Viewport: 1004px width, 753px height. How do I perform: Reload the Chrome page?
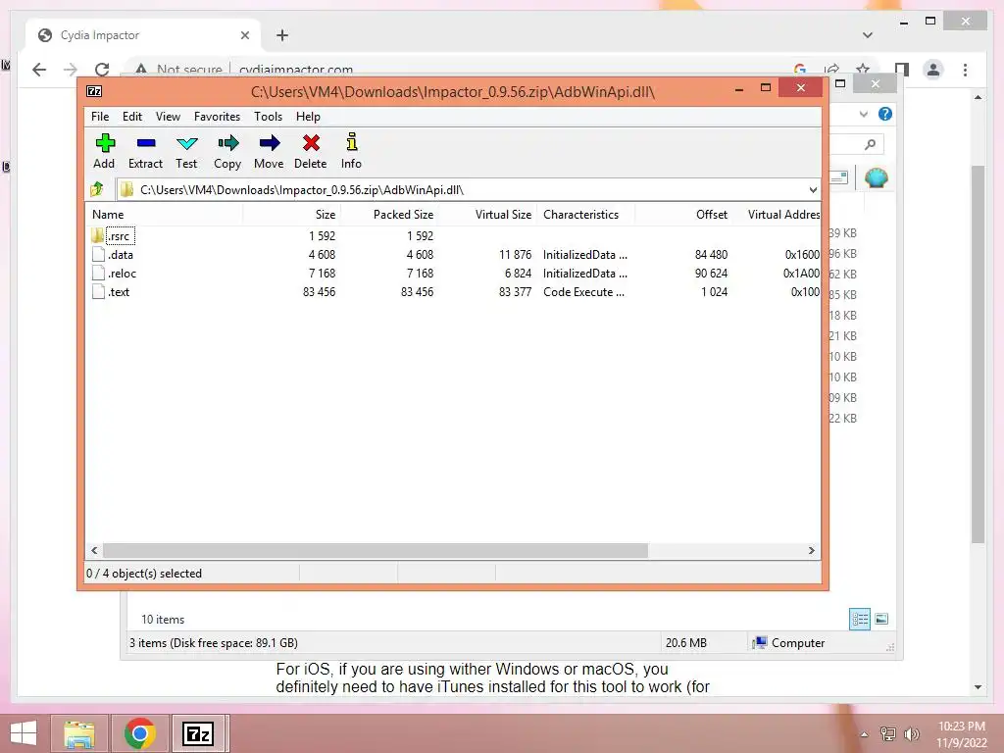click(x=102, y=70)
